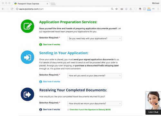This screenshot has width=161, height=116.
Task: Open 'How will you send us your documents?' dropdown
Action: click(94, 76)
